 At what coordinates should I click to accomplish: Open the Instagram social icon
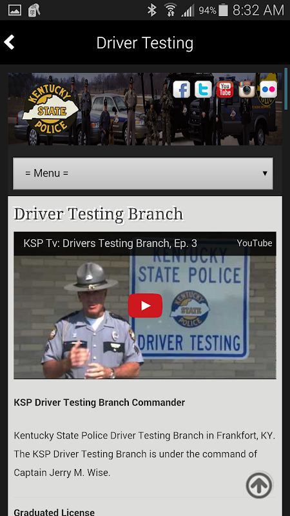[247, 89]
